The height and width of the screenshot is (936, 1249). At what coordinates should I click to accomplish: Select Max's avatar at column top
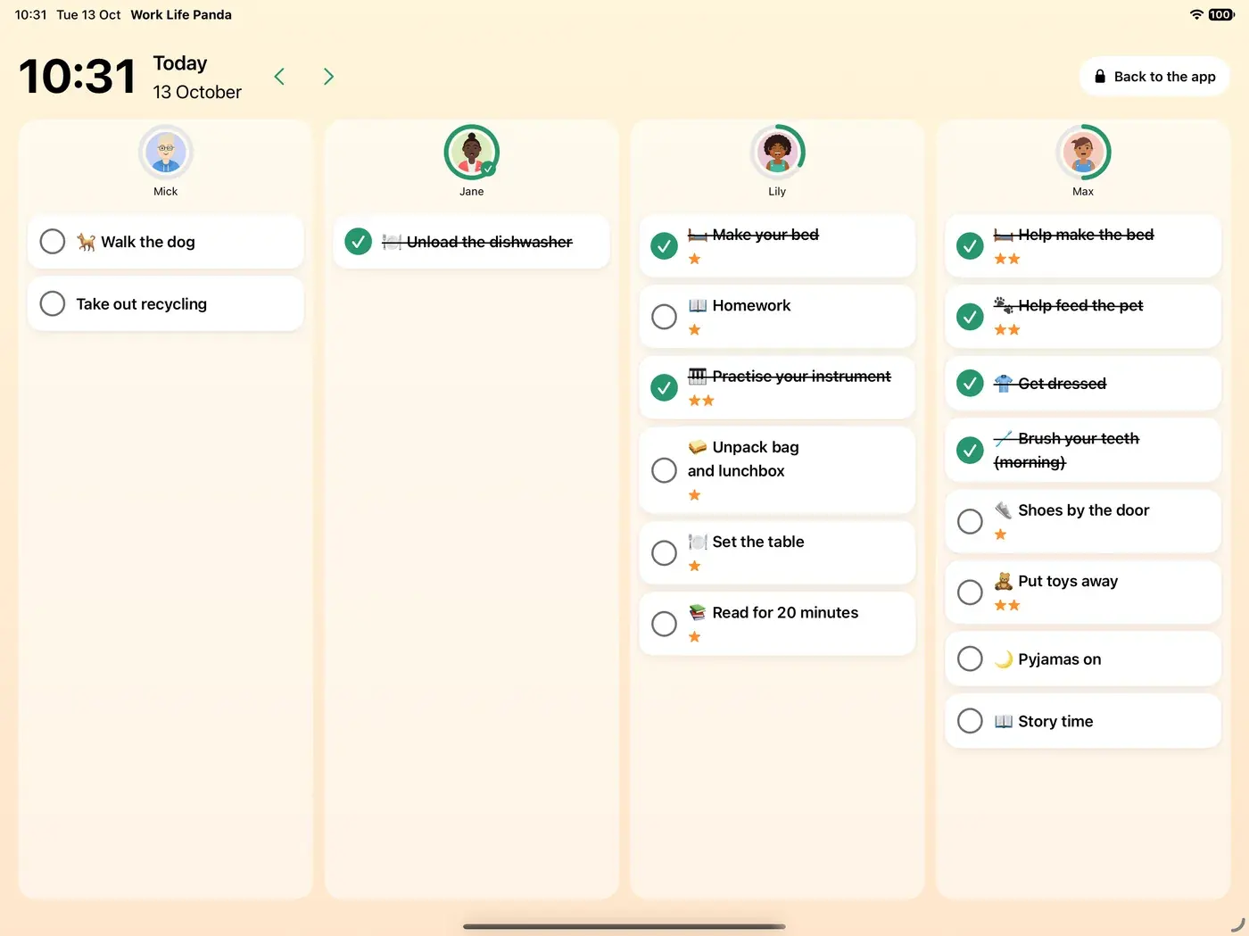[x=1083, y=153]
